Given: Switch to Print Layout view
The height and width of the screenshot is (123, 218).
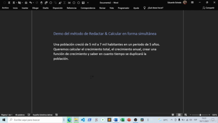Looking at the screenshot, I should 179,115.
